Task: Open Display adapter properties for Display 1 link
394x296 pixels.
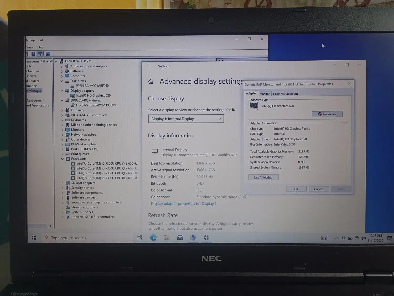Action: 183,203
